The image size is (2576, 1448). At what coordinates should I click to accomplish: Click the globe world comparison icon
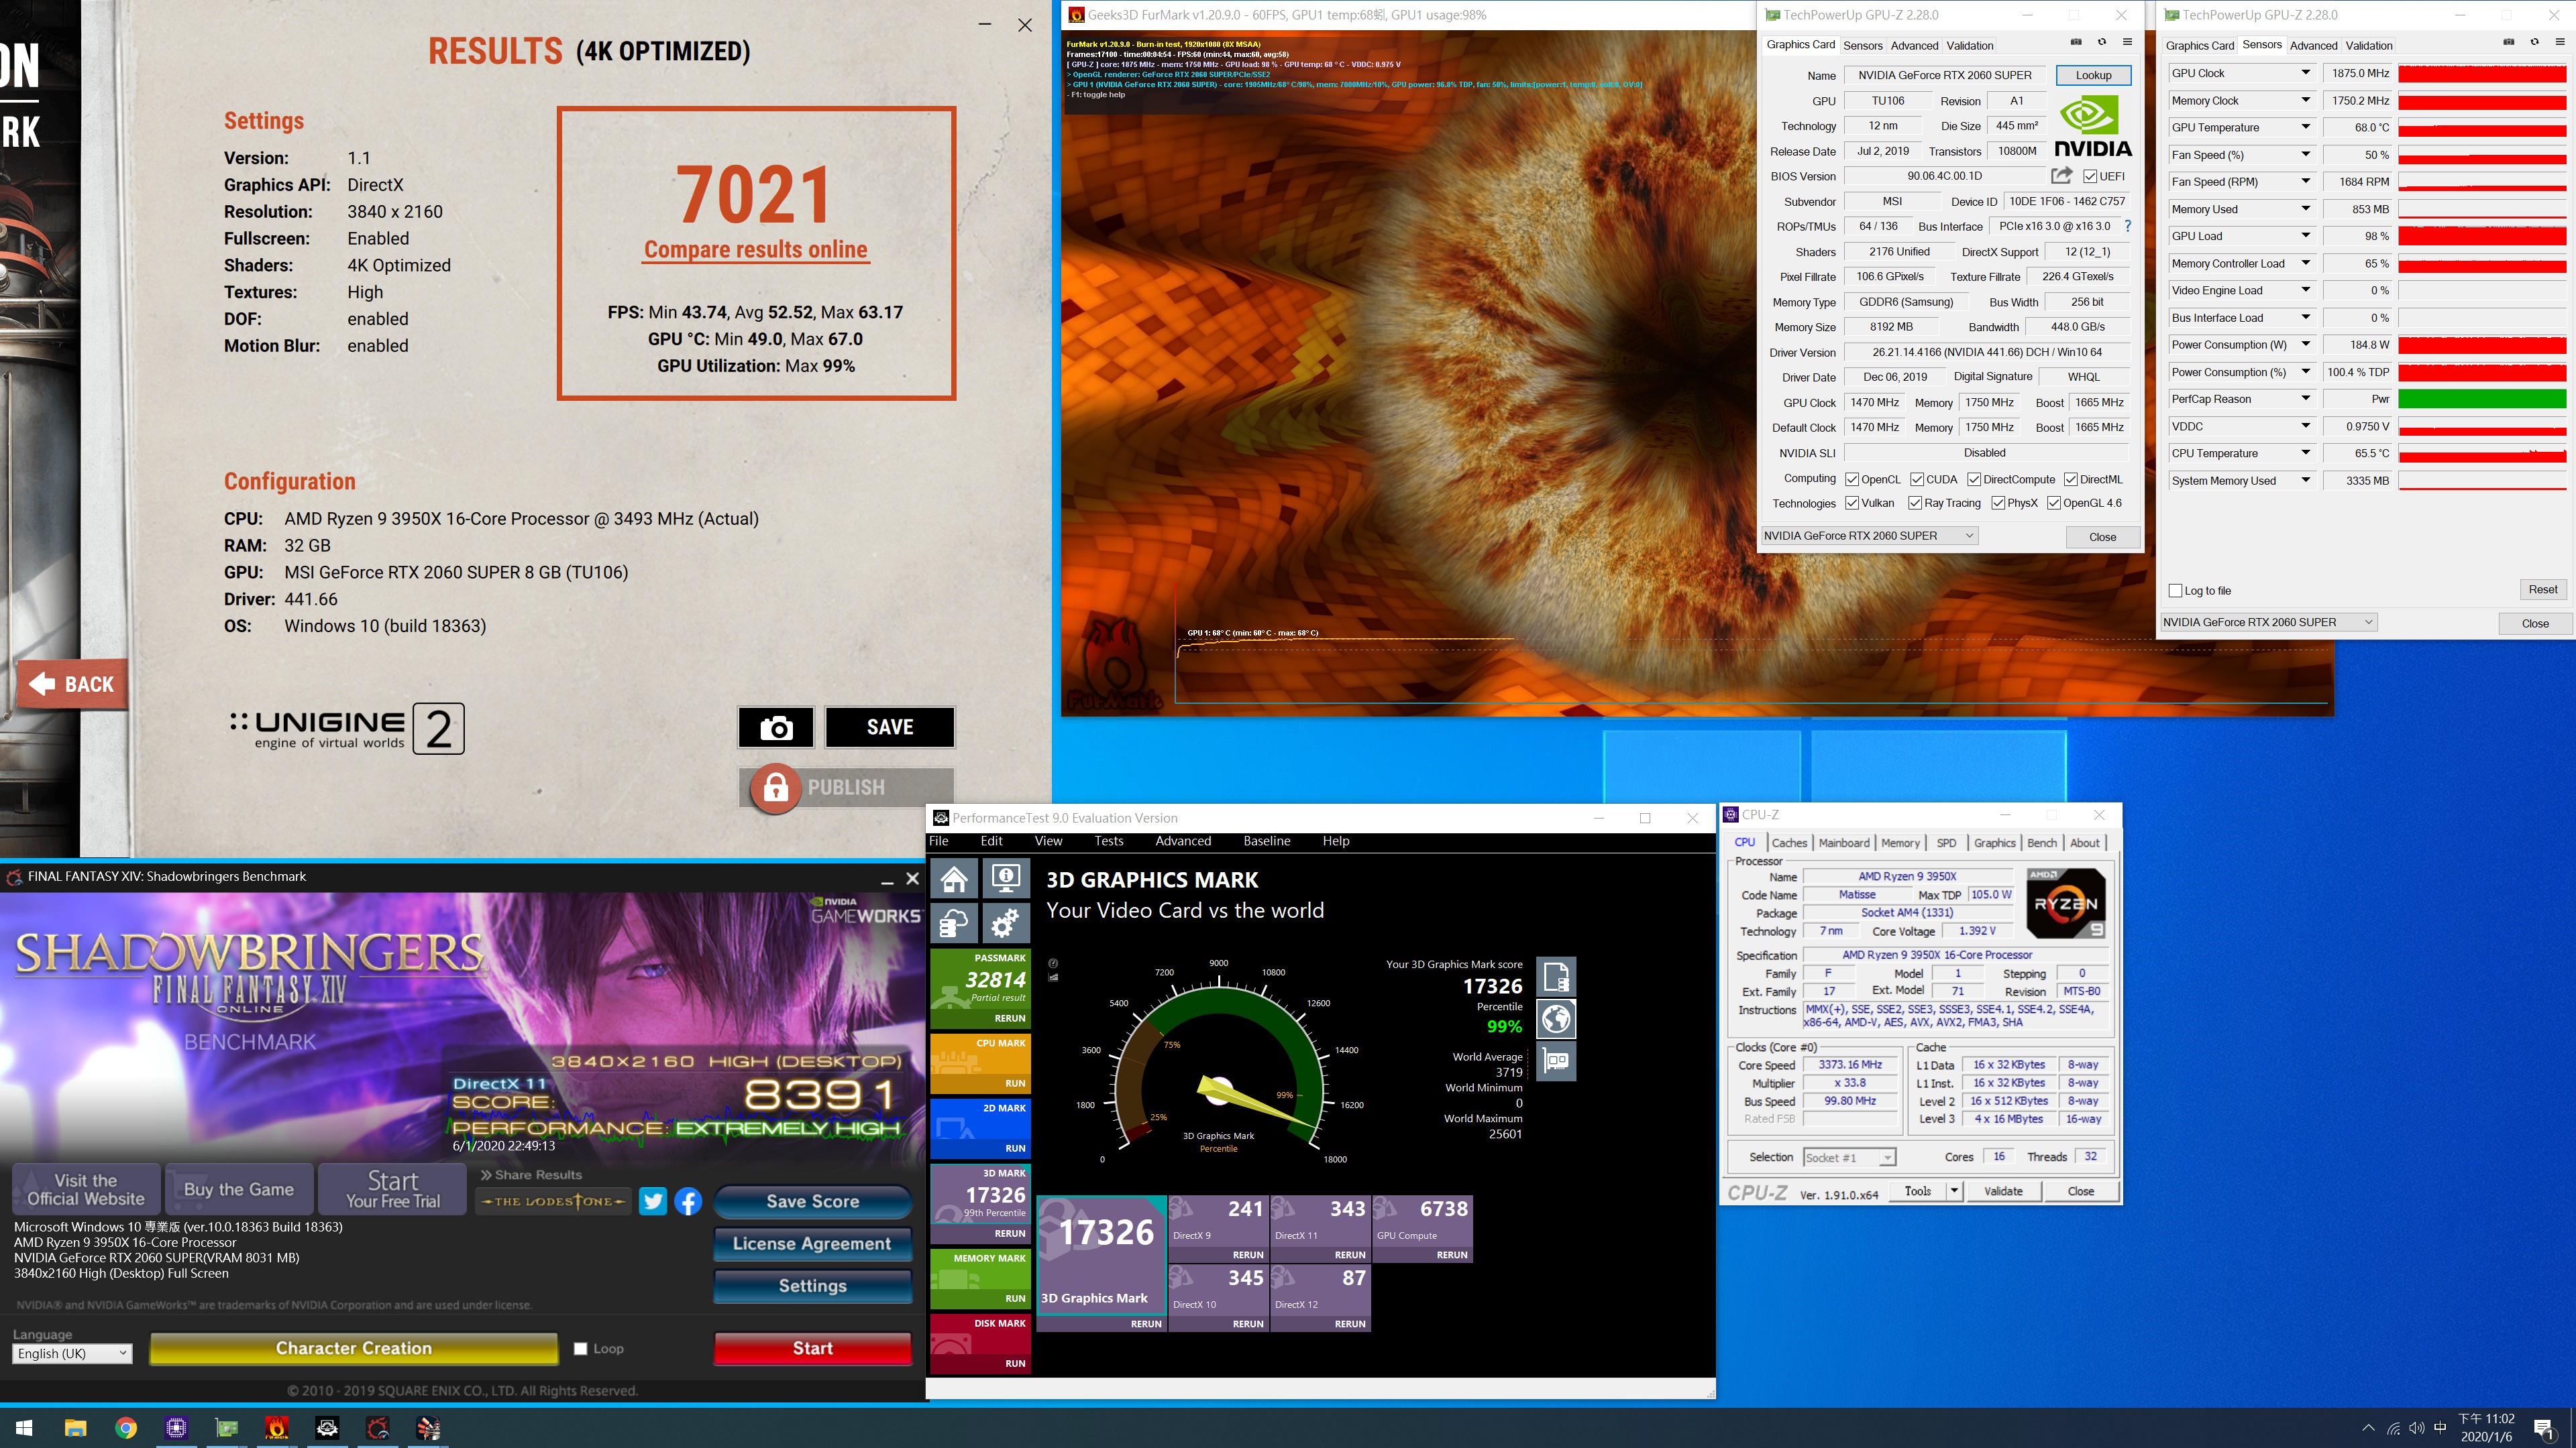coord(1556,1019)
